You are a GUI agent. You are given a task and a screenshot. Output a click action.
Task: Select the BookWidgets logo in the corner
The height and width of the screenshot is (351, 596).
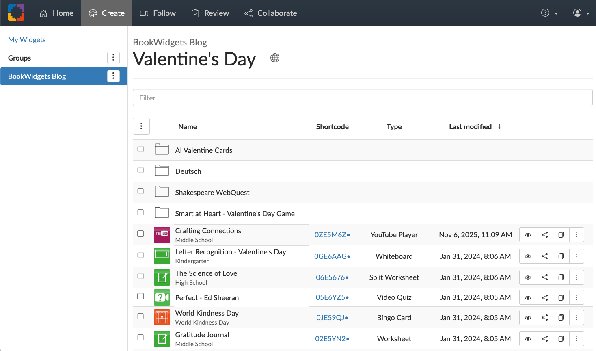[x=16, y=13]
